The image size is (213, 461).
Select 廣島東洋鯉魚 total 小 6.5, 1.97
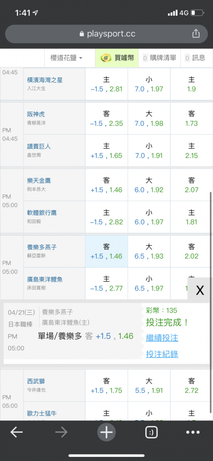(x=149, y=284)
